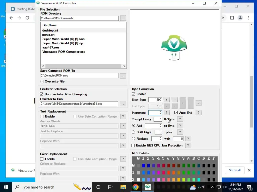Enable Text Replacement checkbox

coord(42,116)
